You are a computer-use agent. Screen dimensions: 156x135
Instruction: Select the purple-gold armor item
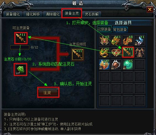140,52
